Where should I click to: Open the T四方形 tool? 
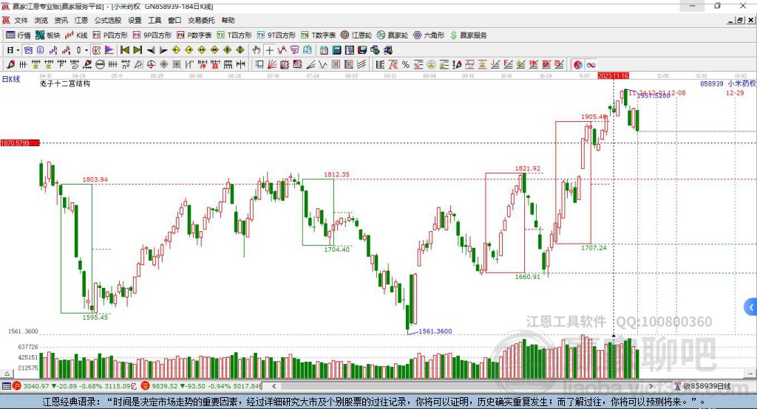point(234,35)
